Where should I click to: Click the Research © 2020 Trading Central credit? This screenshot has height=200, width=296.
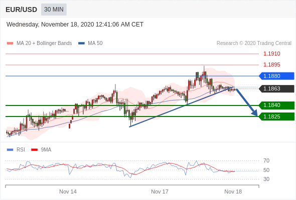pyautogui.click(x=254, y=43)
